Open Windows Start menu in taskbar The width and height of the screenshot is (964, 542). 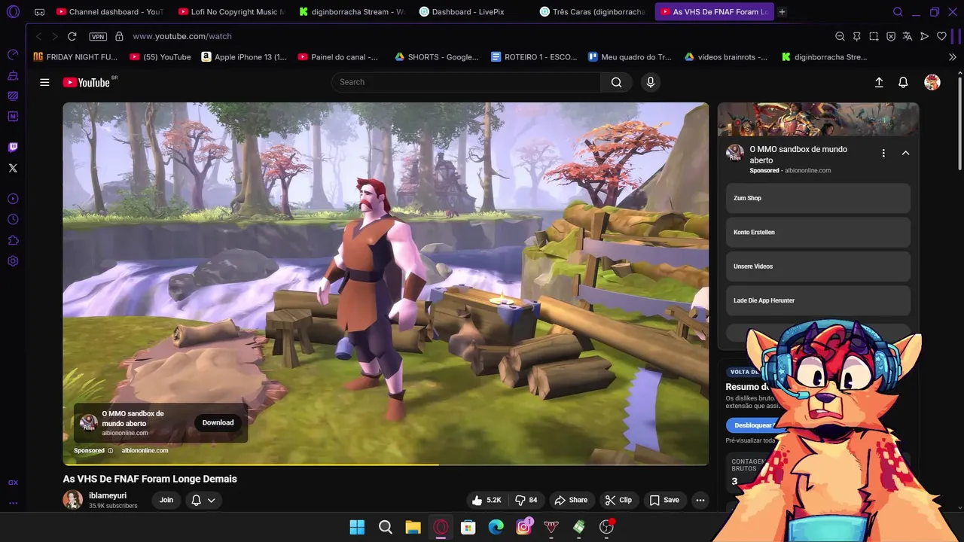pyautogui.click(x=357, y=527)
